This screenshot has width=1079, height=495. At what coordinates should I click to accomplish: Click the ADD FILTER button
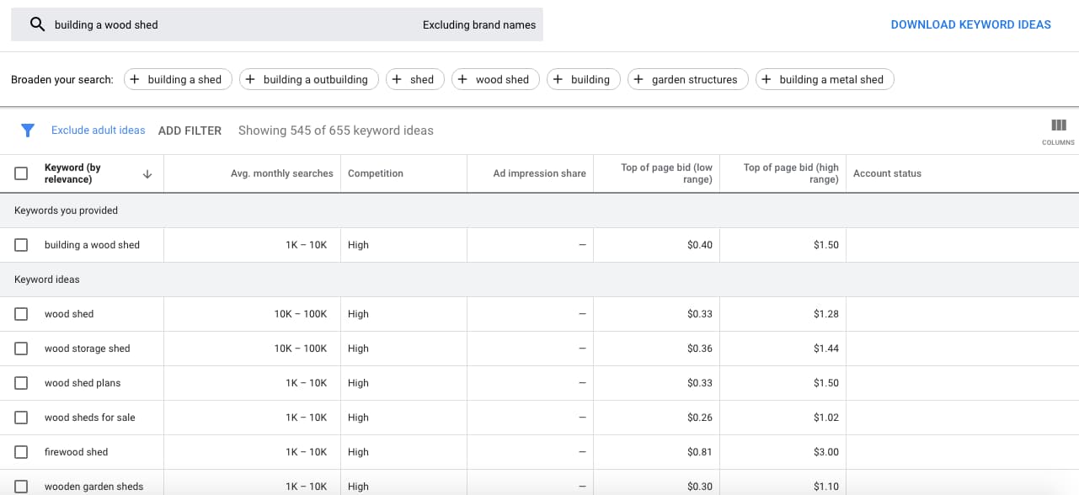click(x=190, y=130)
